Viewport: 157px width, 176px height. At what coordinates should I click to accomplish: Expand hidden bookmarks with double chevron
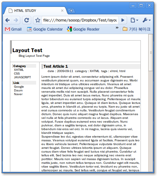tap(117, 27)
